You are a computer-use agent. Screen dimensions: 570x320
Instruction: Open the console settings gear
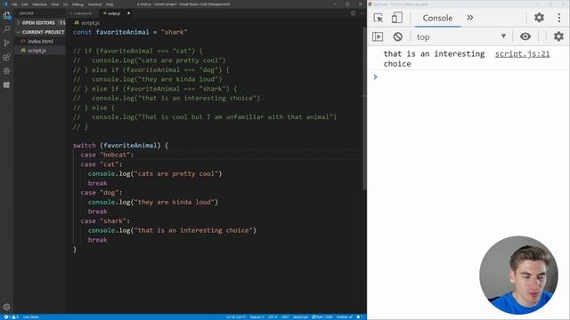[x=558, y=36]
